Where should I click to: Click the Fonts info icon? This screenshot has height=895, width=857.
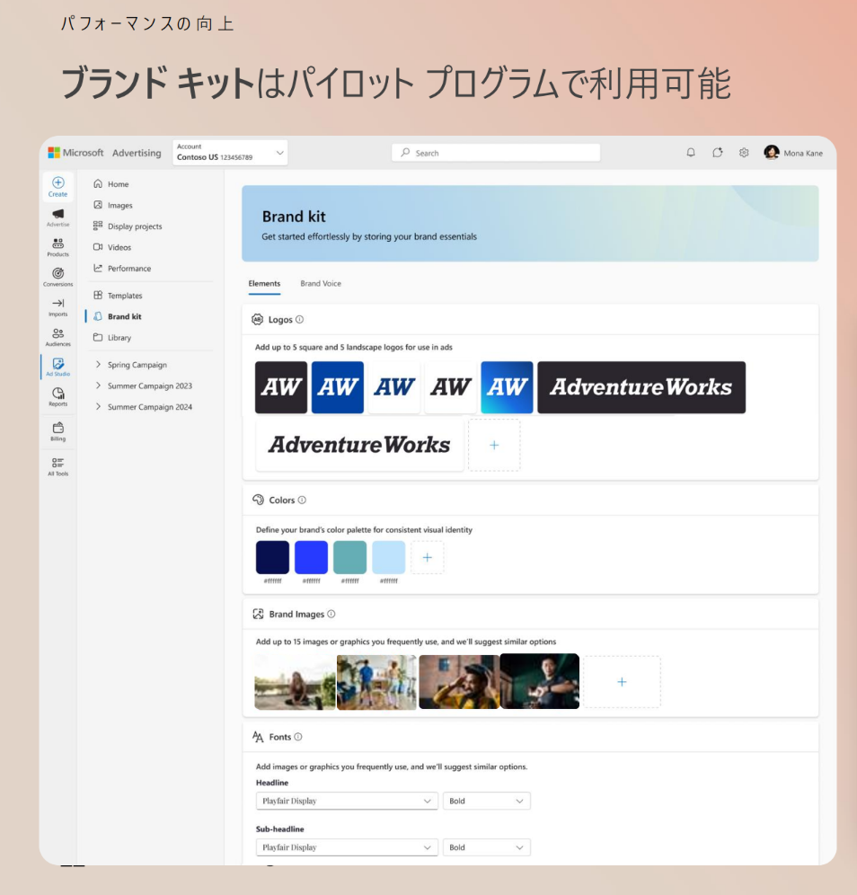[298, 737]
